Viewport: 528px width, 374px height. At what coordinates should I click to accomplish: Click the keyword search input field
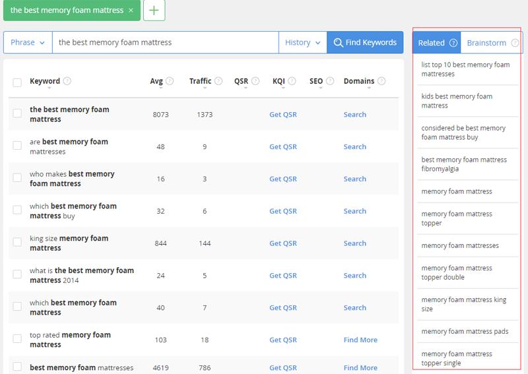tap(166, 42)
